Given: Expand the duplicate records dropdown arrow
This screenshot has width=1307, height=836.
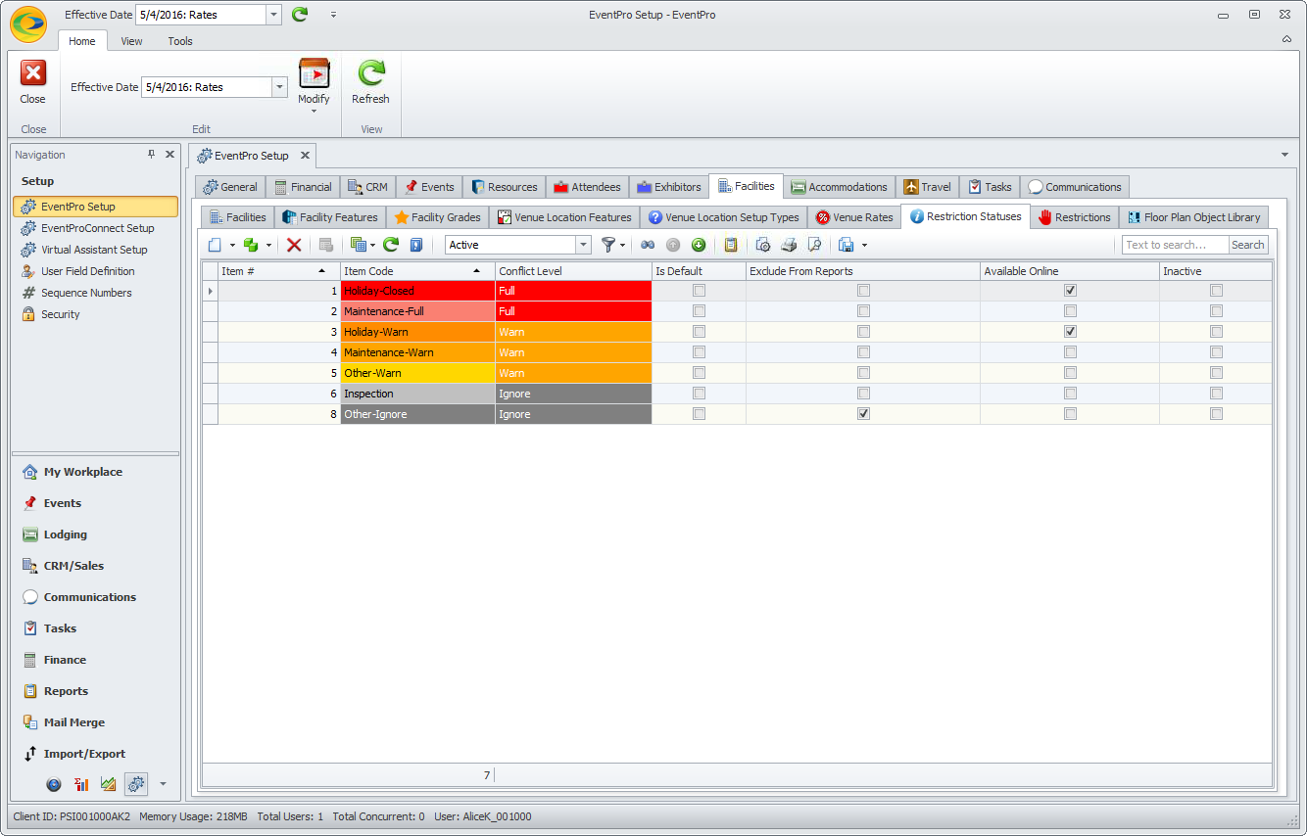Looking at the screenshot, I should click(268, 246).
